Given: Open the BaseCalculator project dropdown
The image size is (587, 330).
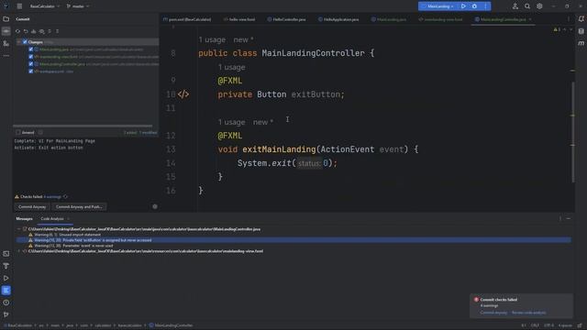Looking at the screenshot, I should 45,6.
